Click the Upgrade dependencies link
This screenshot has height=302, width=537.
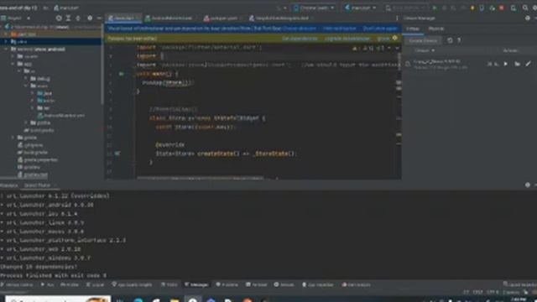[347, 39]
